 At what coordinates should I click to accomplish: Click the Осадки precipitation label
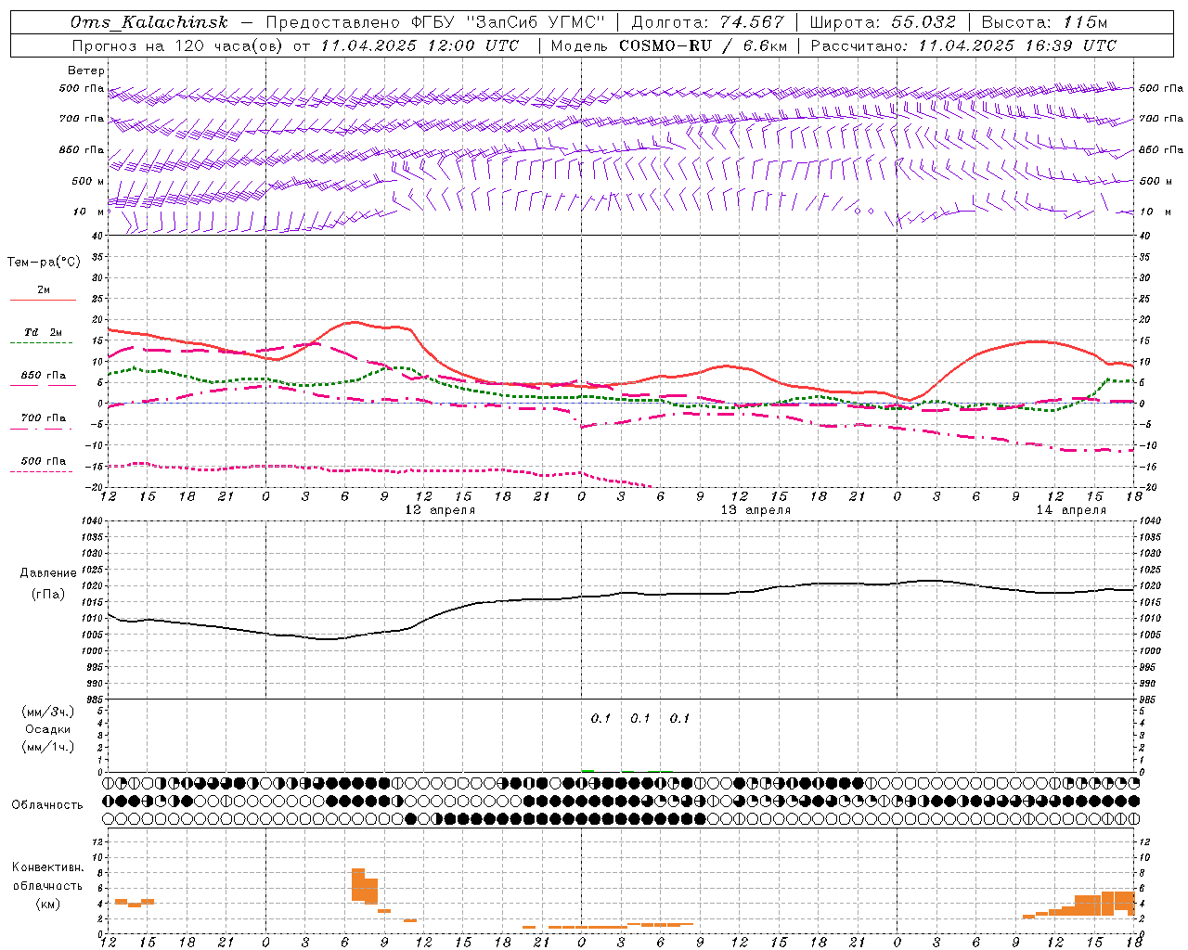pos(48,729)
